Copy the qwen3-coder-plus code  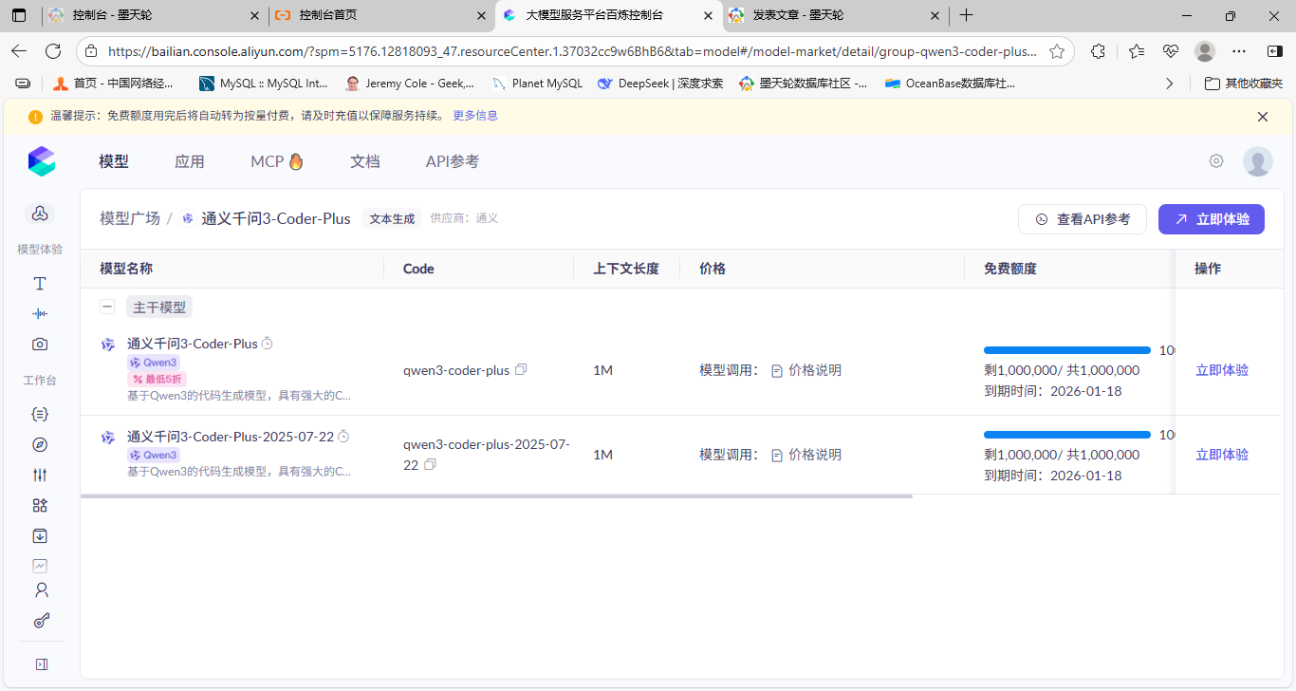520,369
